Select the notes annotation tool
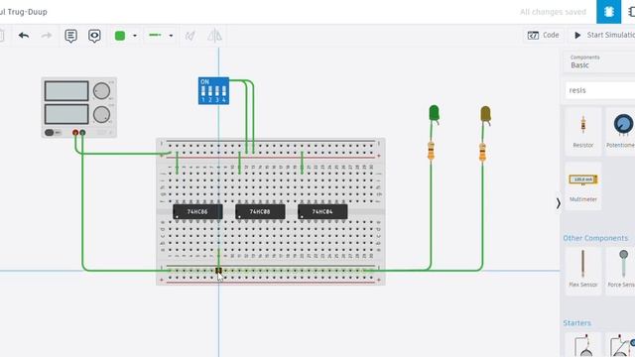Image resolution: width=635 pixels, height=357 pixels. pos(70,36)
